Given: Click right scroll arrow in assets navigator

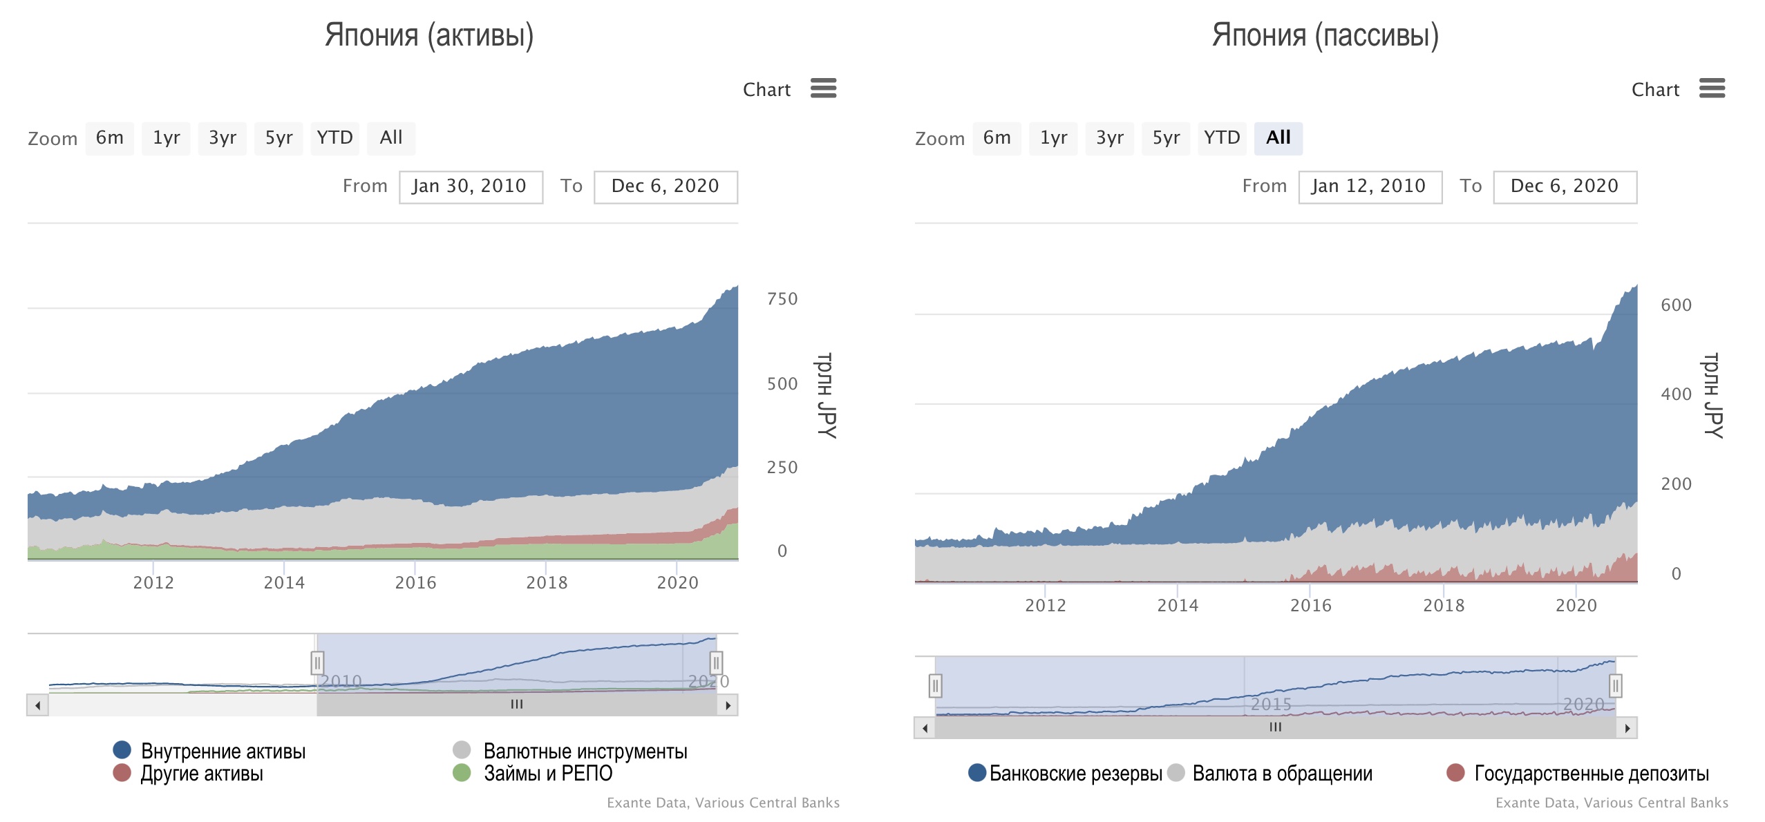Looking at the screenshot, I should 728,705.
